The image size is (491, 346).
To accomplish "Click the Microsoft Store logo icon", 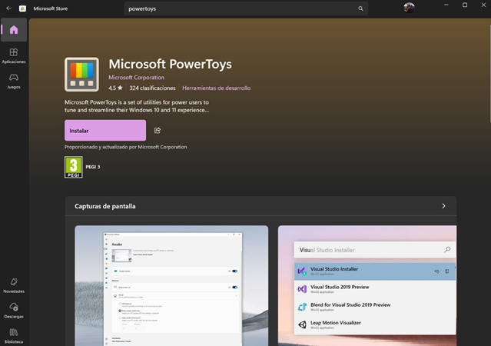I will tap(22, 8).
